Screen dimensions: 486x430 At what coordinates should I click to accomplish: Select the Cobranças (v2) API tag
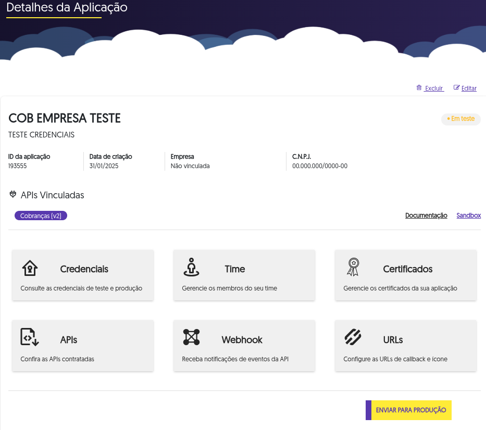41,216
